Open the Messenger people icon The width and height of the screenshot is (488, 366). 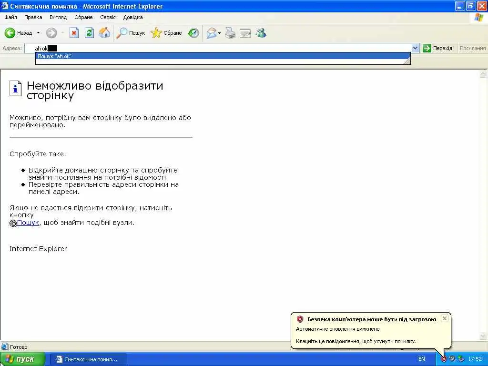click(x=261, y=33)
